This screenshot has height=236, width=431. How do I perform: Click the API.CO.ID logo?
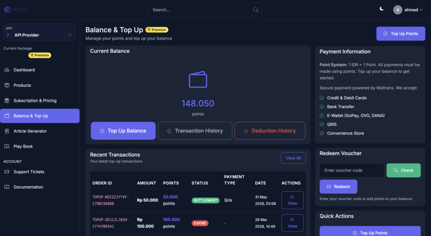click(x=16, y=10)
